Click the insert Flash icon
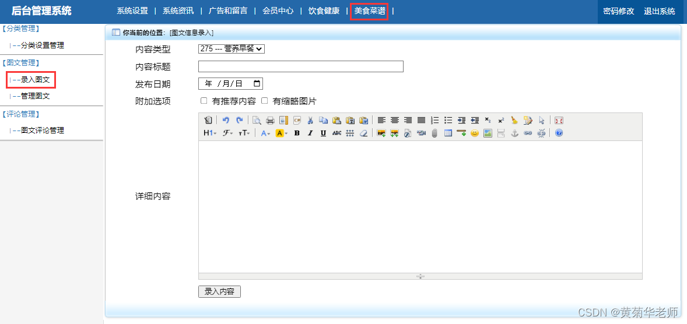Viewport: 687px width, 324px height. [408, 133]
